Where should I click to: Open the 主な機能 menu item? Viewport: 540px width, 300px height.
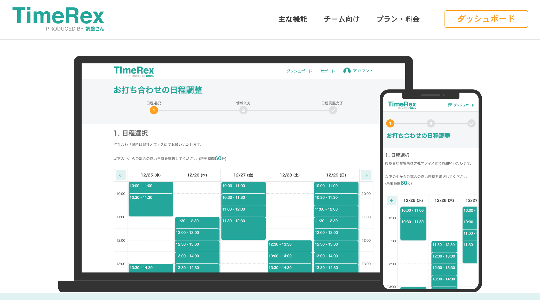[x=293, y=19]
